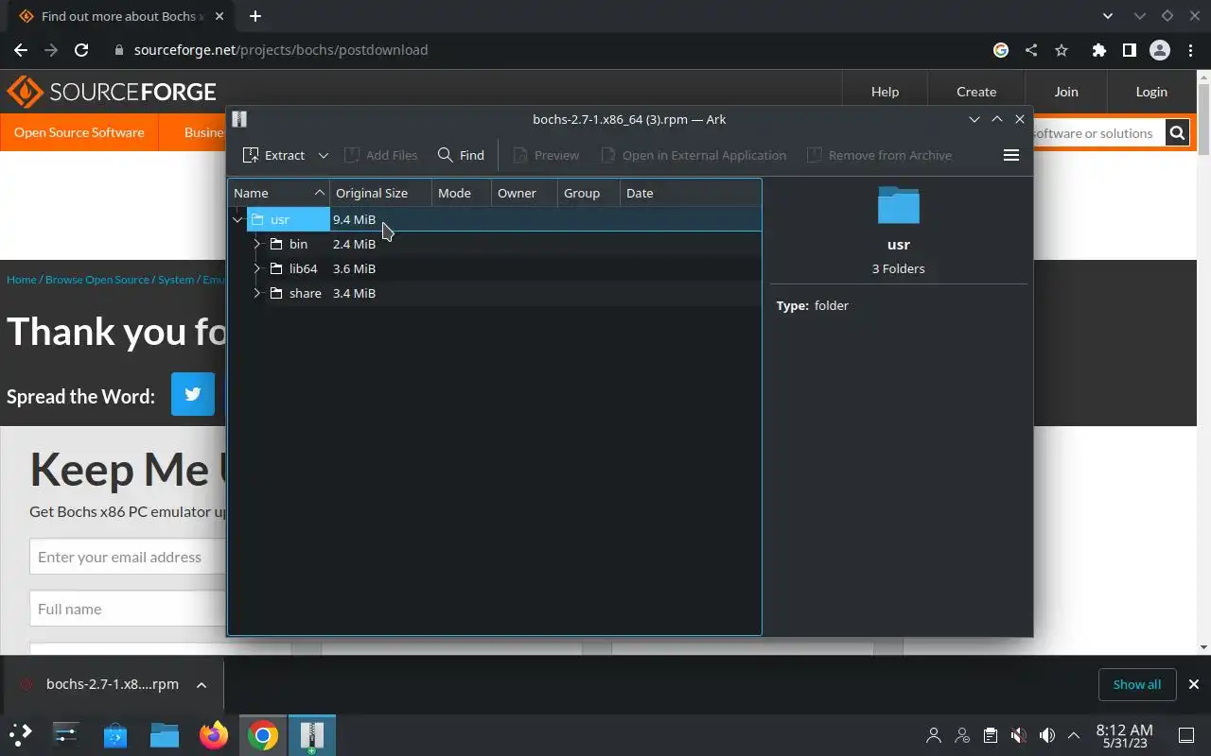Open the Ark hamburger menu
Screen dimensions: 1211x756
(x=1010, y=155)
